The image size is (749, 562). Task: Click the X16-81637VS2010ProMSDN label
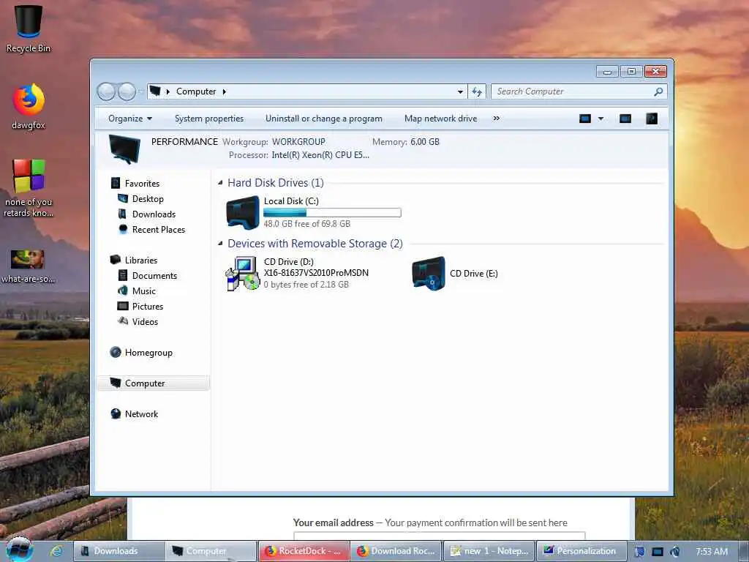tap(316, 273)
